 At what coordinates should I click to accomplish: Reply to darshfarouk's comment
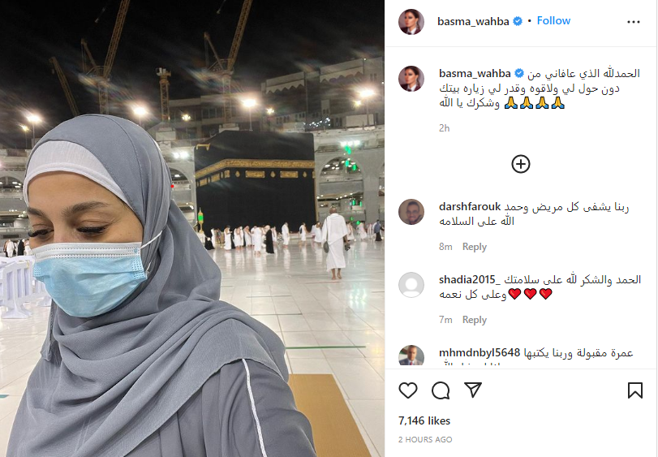(x=474, y=247)
